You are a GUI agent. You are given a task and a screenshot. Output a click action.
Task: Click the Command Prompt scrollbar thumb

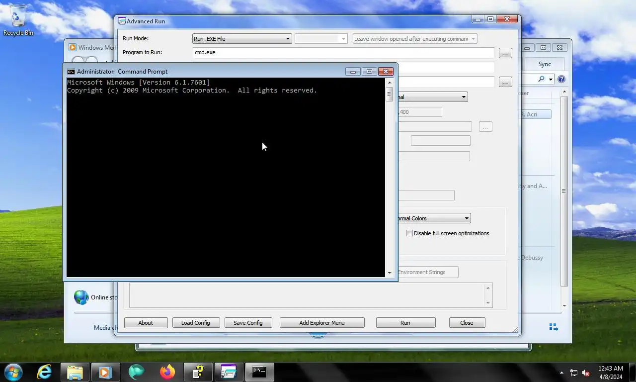[389, 94]
